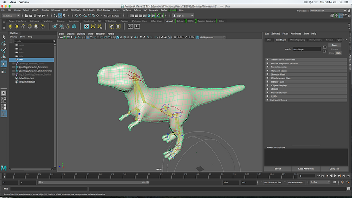This screenshot has width=352, height=198.
Task: Toggle viewport color management sRGB button
Action: pos(197,37)
